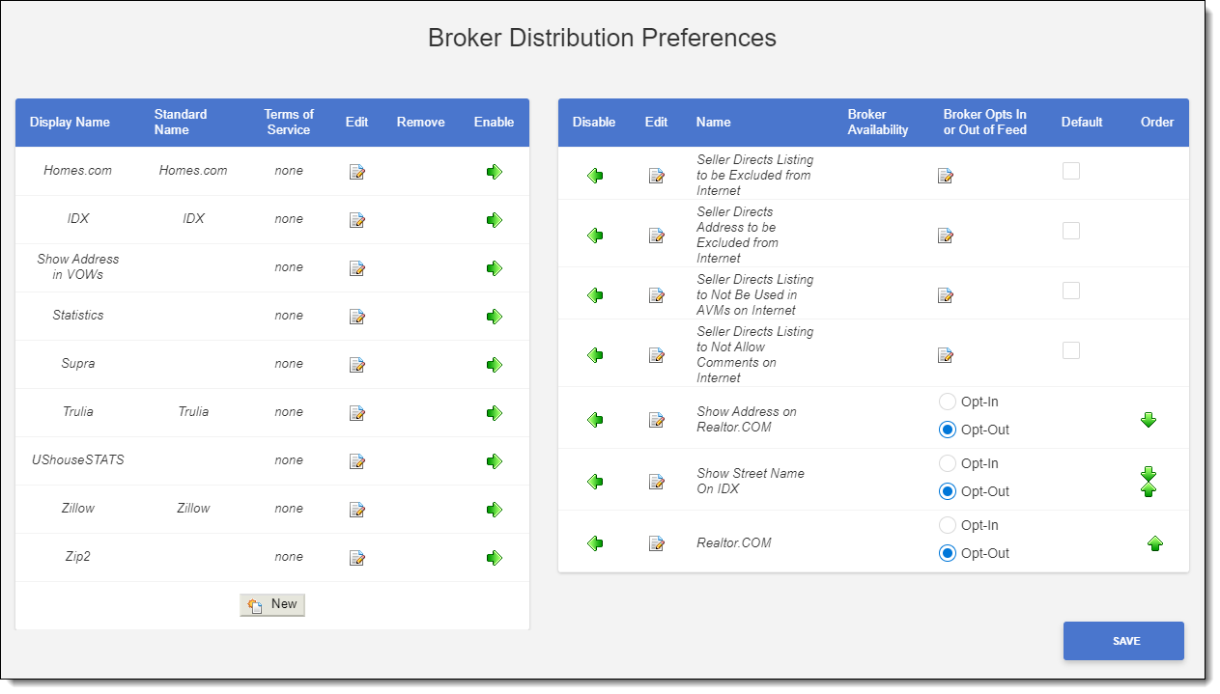Select Opt-Out for the Realtor.COM row
The width and height of the screenshot is (1220, 694).
tap(947, 553)
